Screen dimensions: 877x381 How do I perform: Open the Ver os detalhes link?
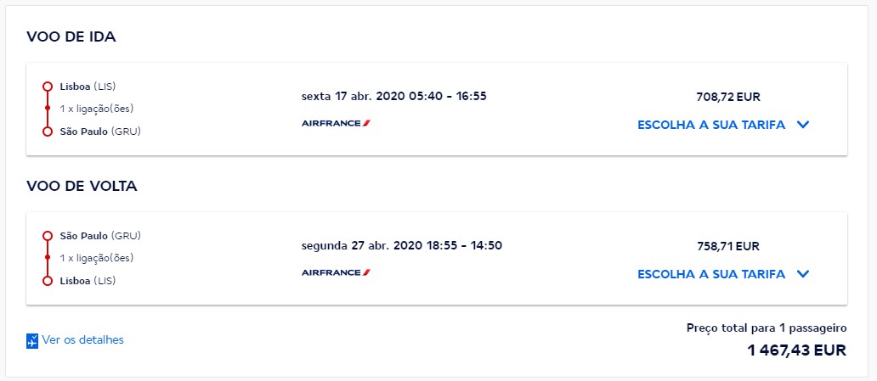pos(82,340)
